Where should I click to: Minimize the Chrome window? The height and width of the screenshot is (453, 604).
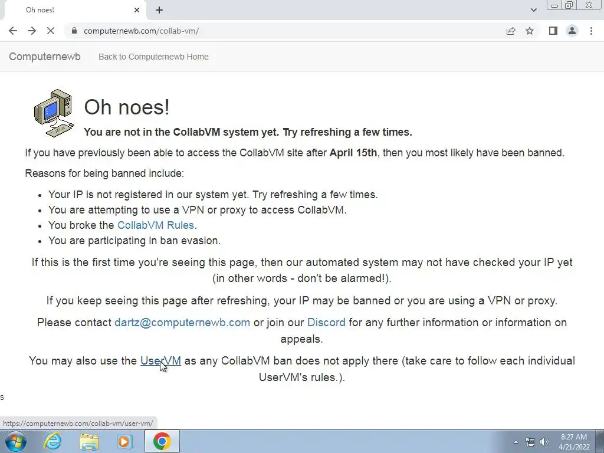554,5
